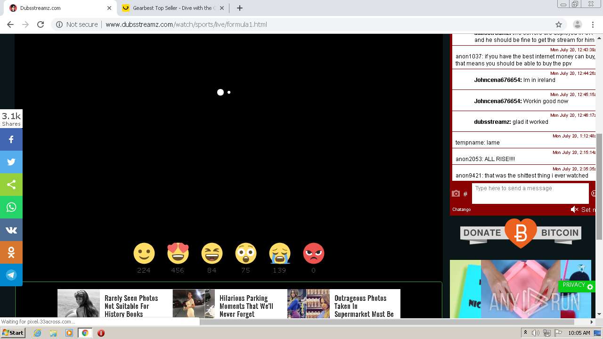Click the taskbar clock 10:05 AM
The width and height of the screenshot is (603, 339).
pyautogui.click(x=579, y=333)
